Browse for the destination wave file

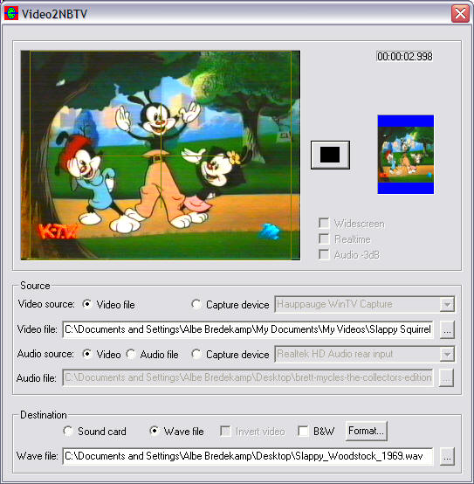click(447, 456)
